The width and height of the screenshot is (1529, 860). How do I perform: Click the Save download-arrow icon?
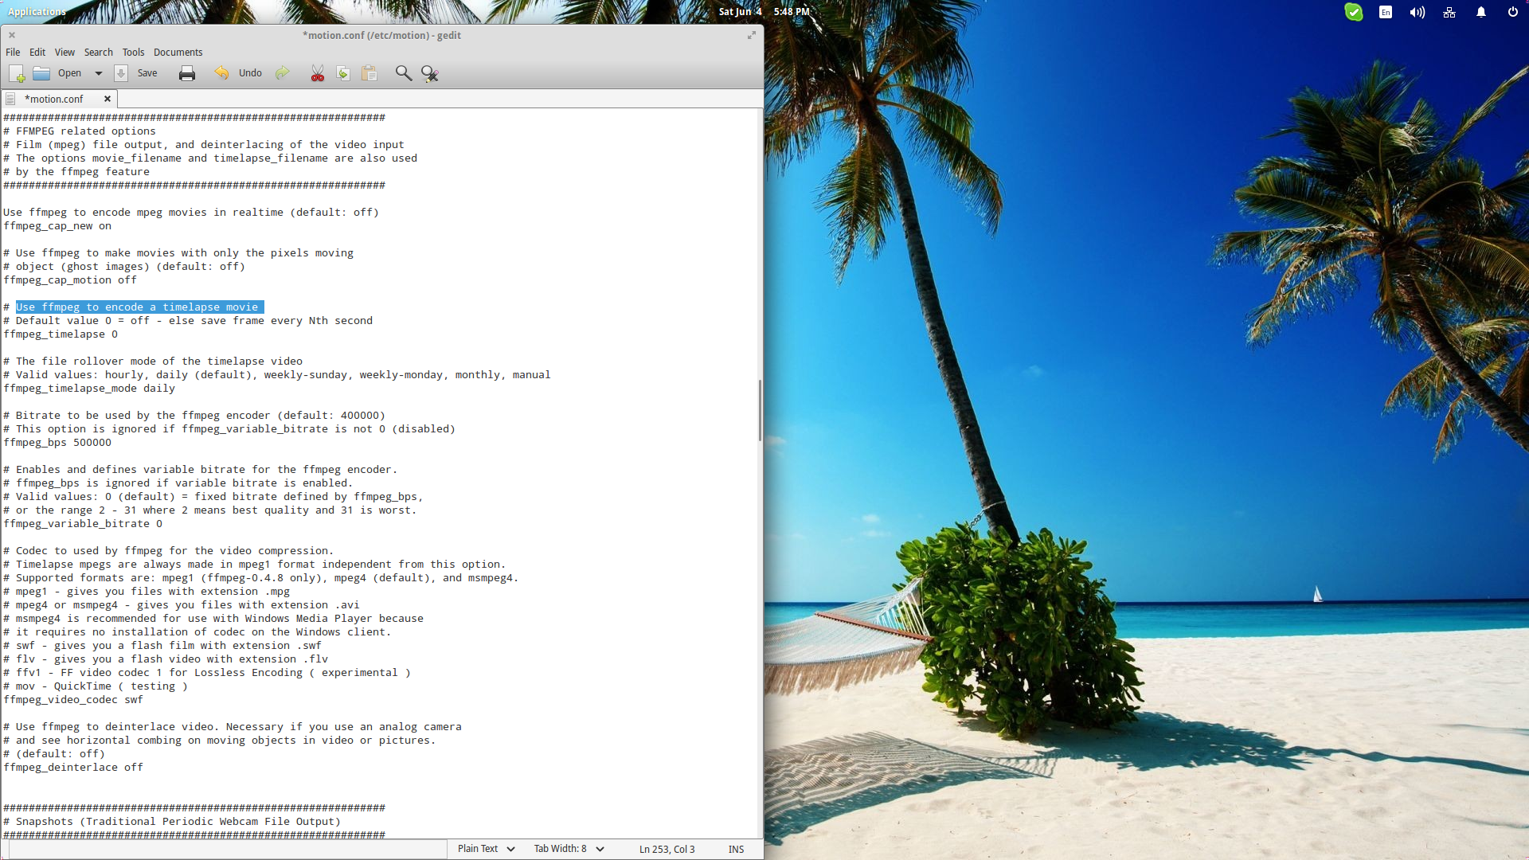[x=121, y=73]
